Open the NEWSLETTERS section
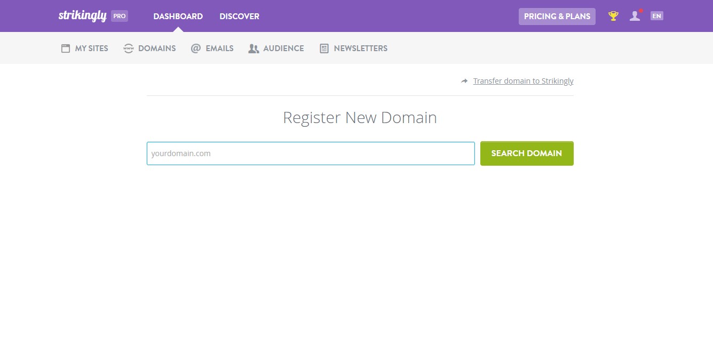The height and width of the screenshot is (341, 713). 360,48
